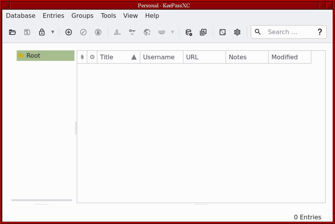Click the search magnifier icon
This screenshot has height=224, width=335.
pos(258,32)
